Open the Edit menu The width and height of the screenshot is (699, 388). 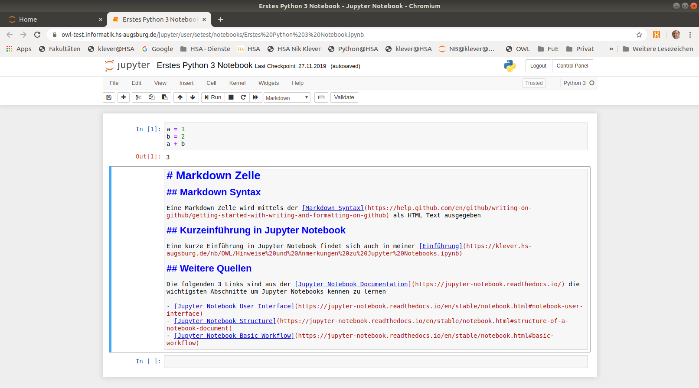[x=137, y=83]
